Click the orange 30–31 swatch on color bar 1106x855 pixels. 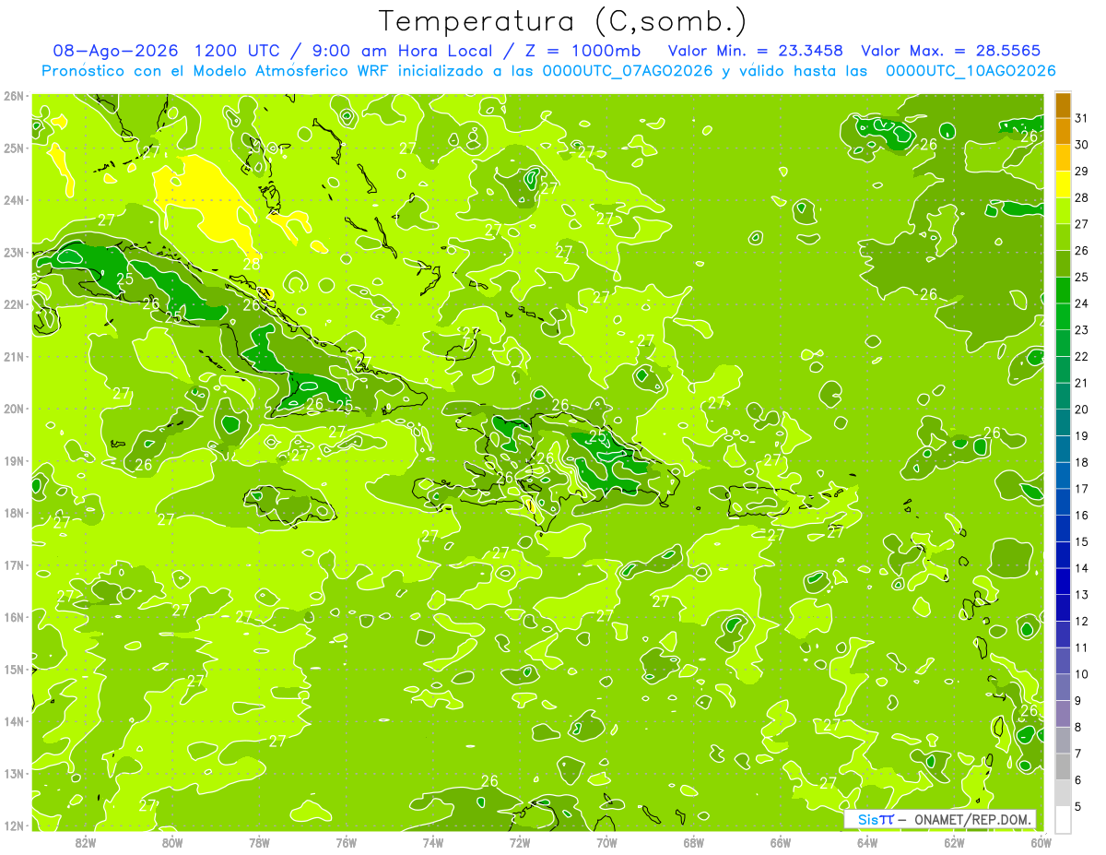point(1063,131)
